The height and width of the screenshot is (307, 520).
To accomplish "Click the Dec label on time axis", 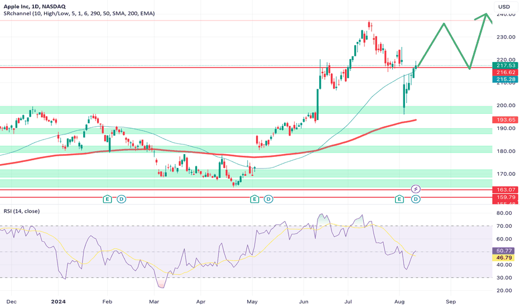I will [x=11, y=301].
